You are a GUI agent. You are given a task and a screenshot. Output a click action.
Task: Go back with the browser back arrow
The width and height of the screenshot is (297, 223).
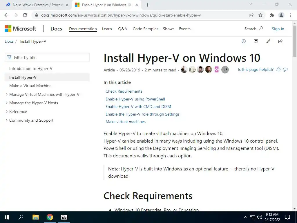6,15
